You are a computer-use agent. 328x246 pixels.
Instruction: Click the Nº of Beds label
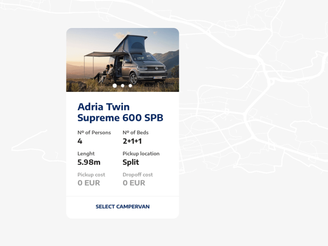coord(135,132)
